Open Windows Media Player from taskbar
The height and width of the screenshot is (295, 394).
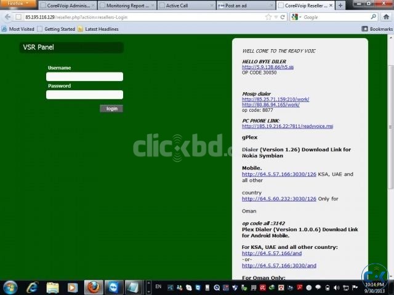pyautogui.click(x=73, y=288)
